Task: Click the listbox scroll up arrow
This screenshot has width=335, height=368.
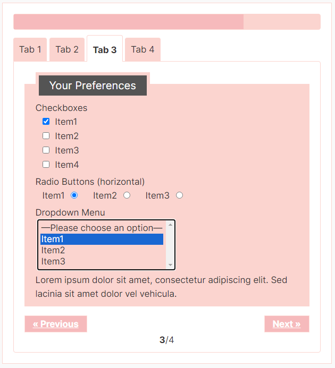Action: pos(171,225)
